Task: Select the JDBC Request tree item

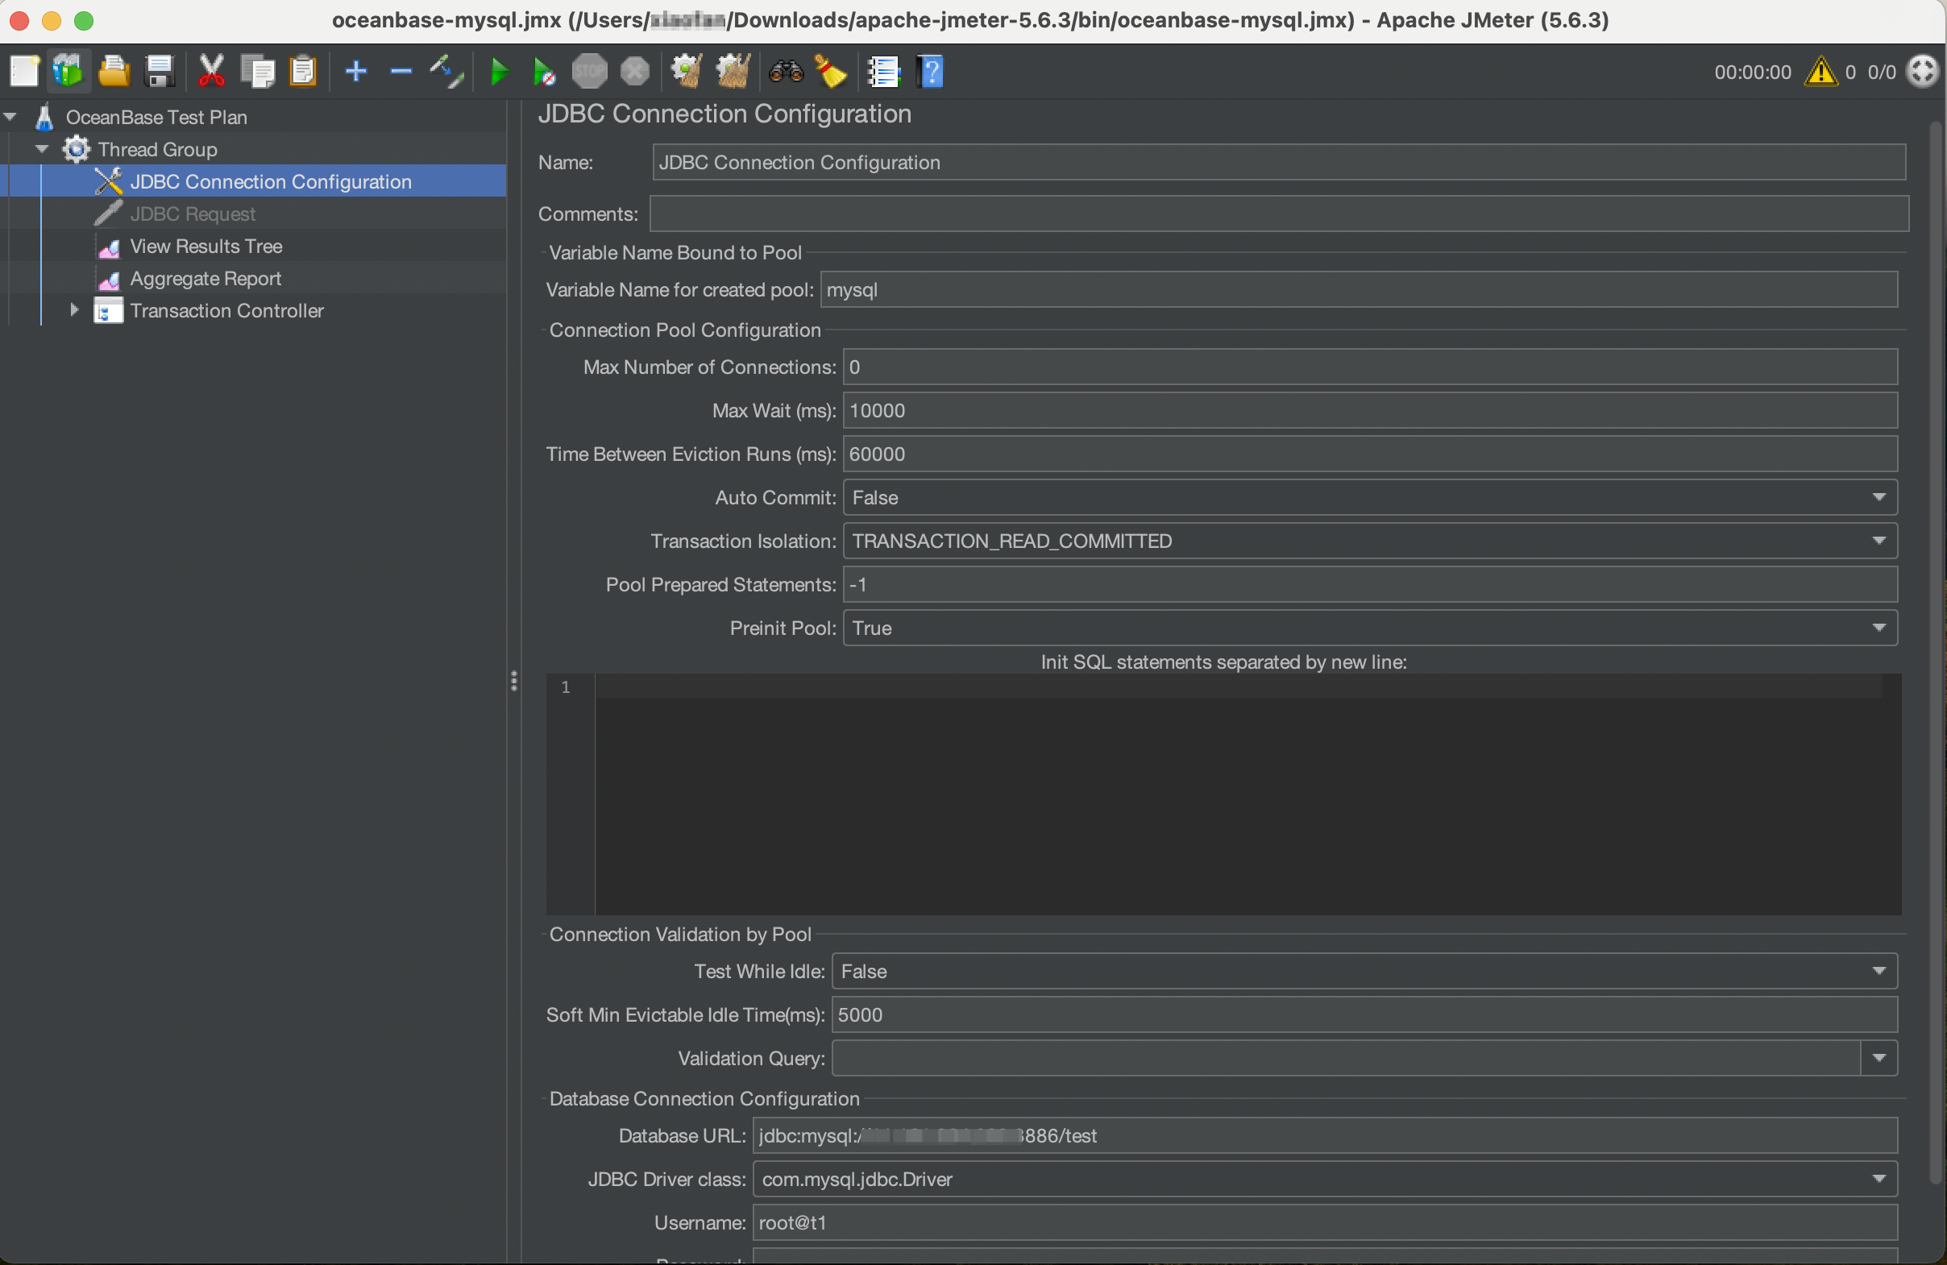Action: click(x=193, y=214)
